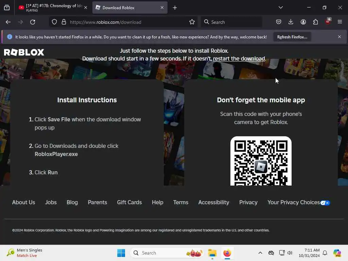Click the Refresh Firefox button
The width and height of the screenshot is (348, 261).
[x=292, y=37]
